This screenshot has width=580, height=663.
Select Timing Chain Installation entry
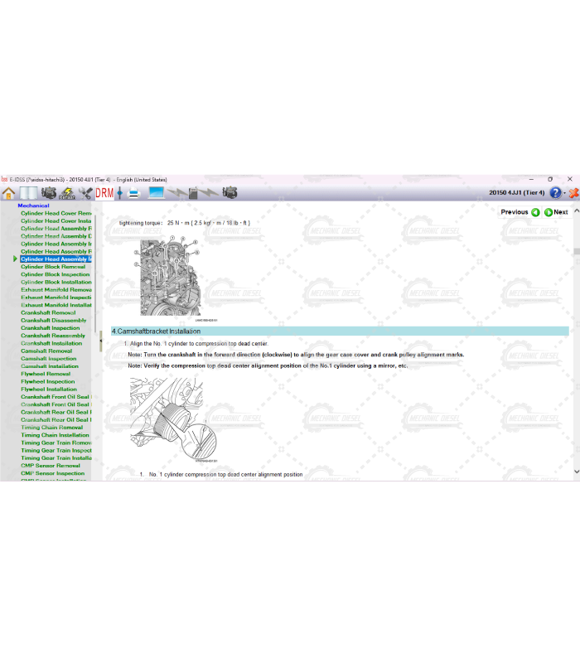(55, 435)
